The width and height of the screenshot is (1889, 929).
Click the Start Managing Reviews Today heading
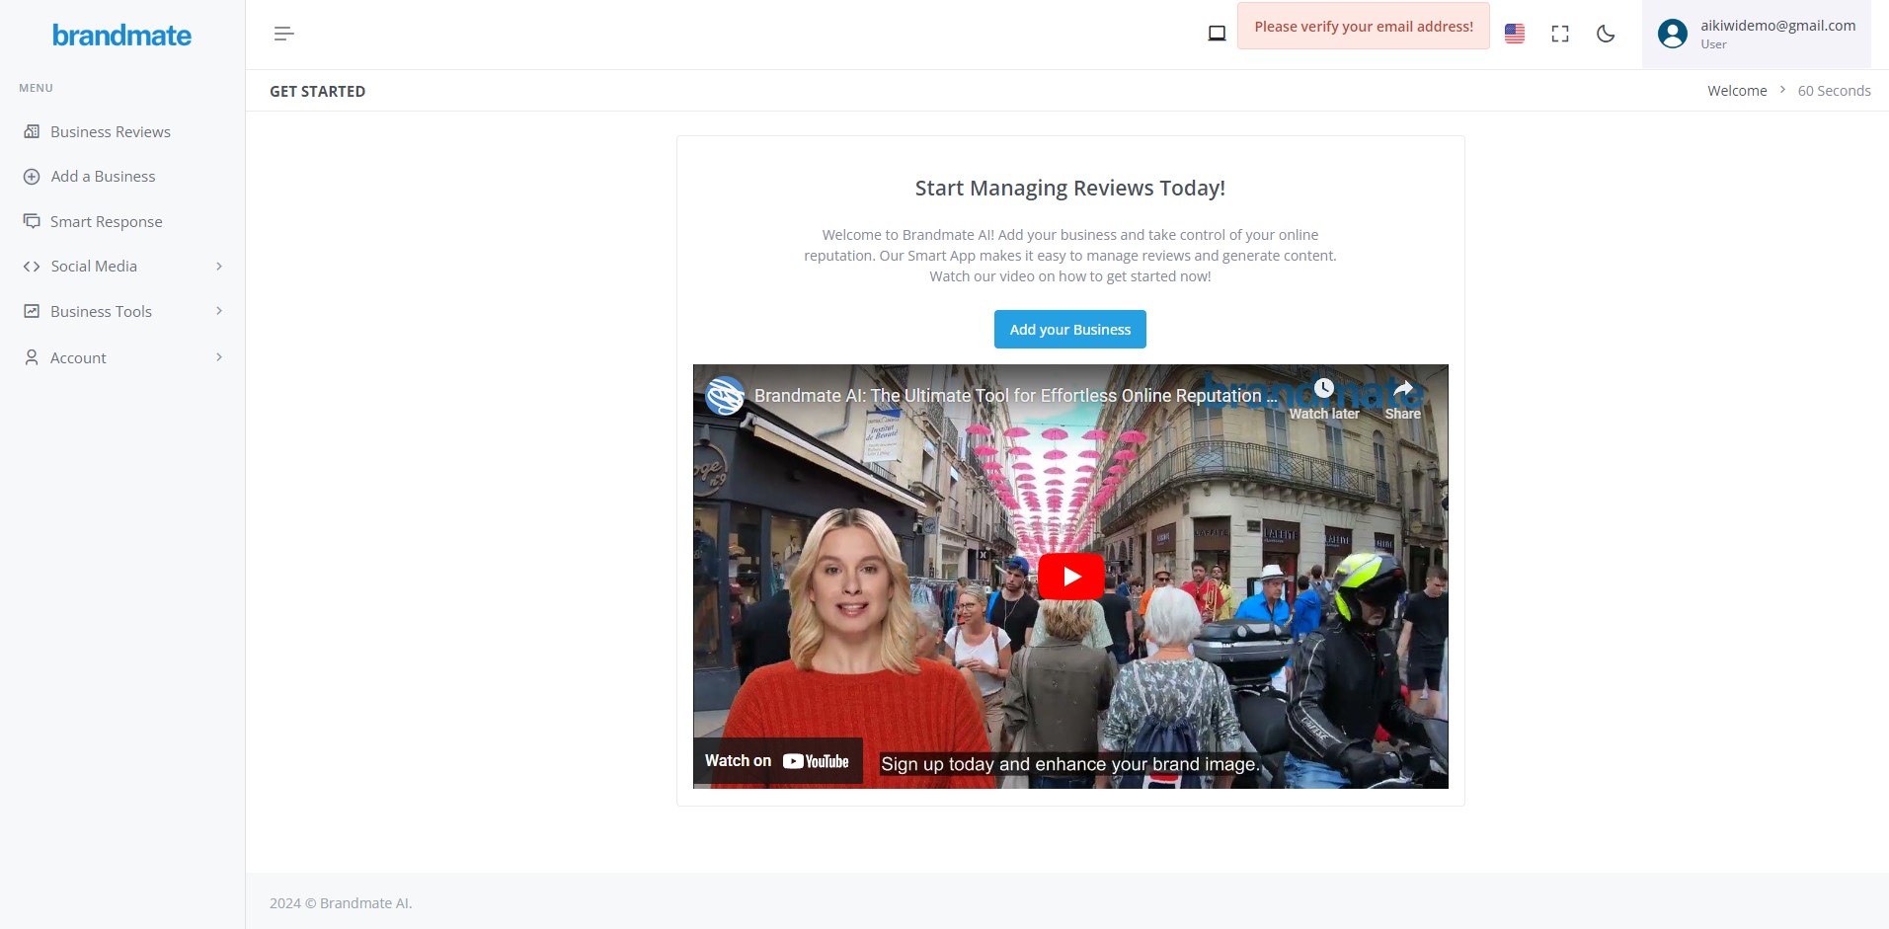[x=1069, y=189]
